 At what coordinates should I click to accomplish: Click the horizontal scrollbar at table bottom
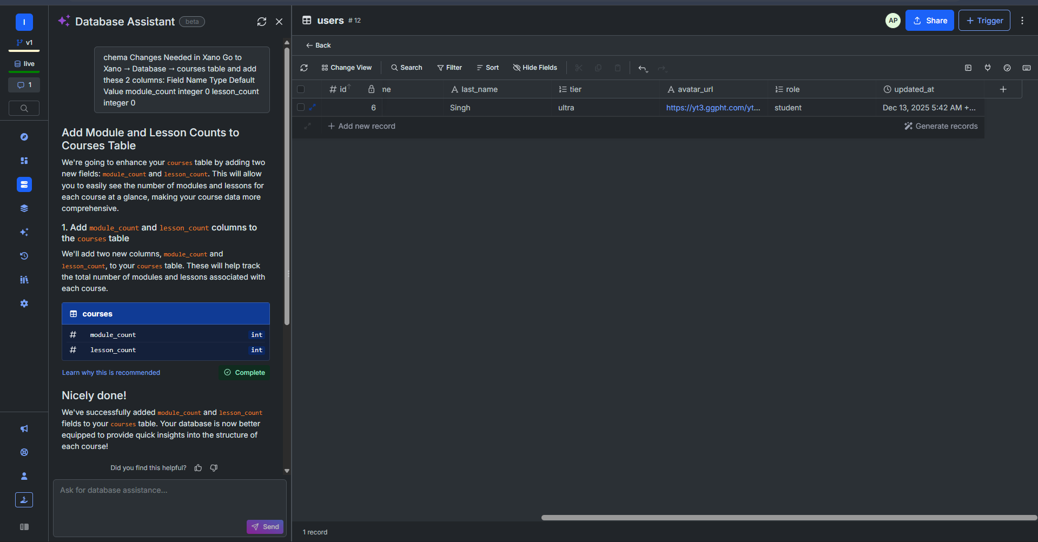pos(789,518)
